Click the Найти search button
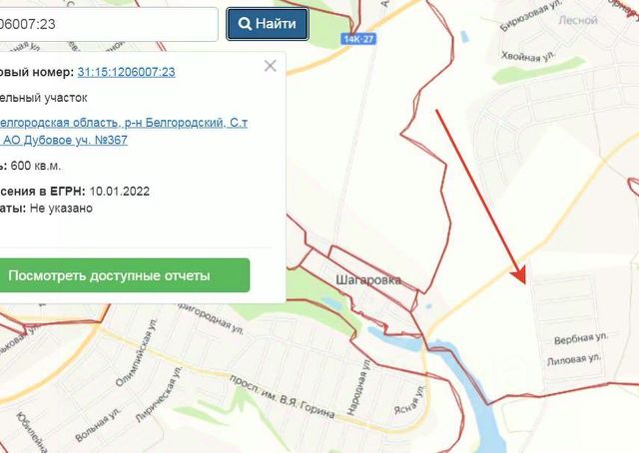 point(268,24)
